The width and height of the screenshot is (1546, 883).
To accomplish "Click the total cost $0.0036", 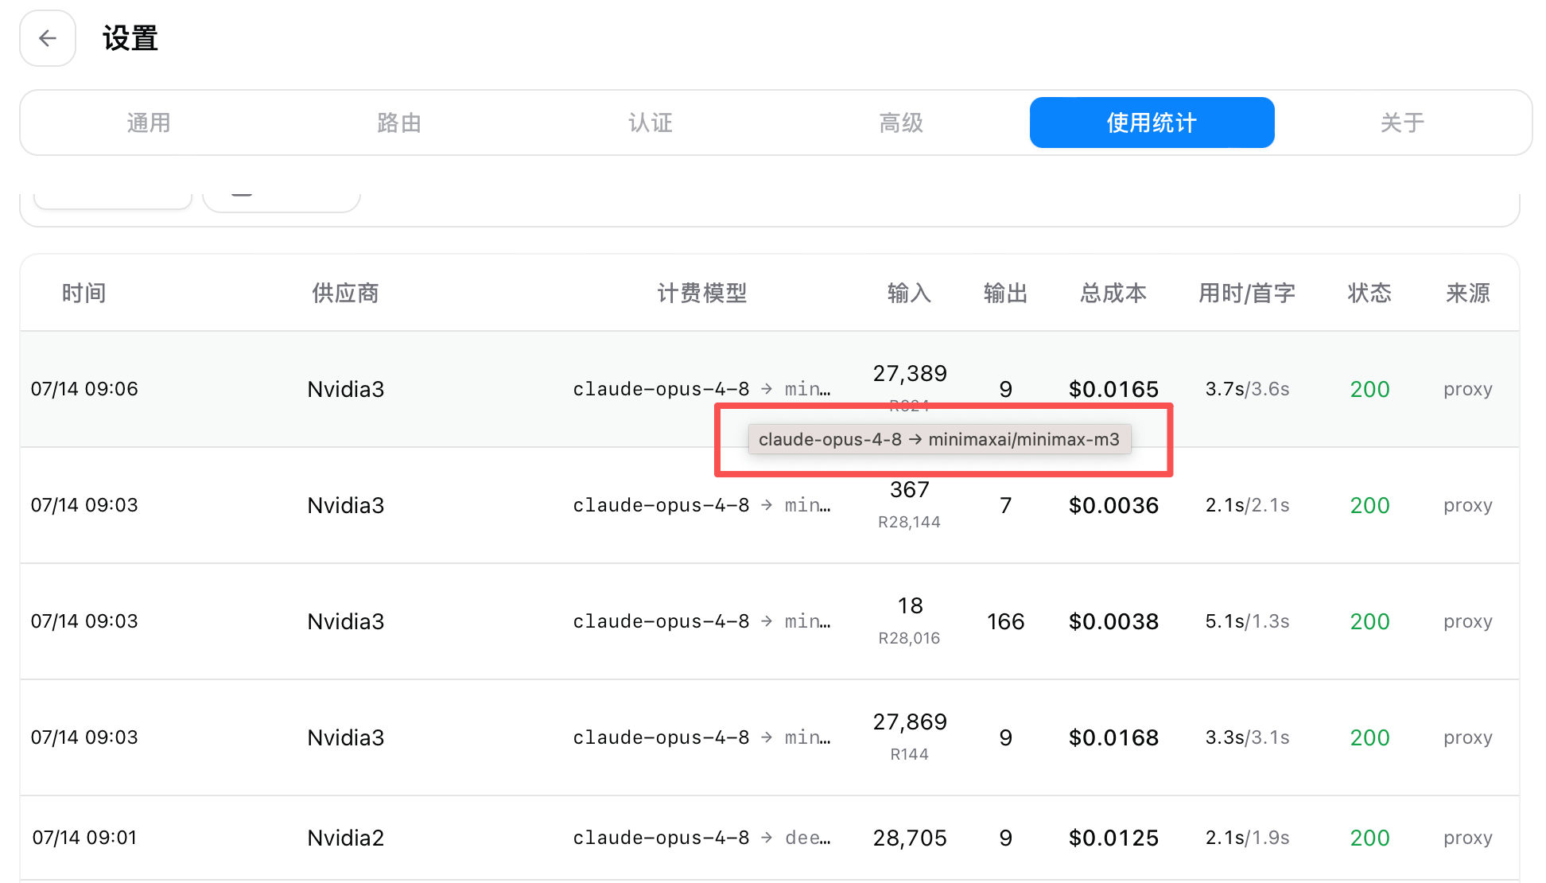I will [x=1113, y=505].
